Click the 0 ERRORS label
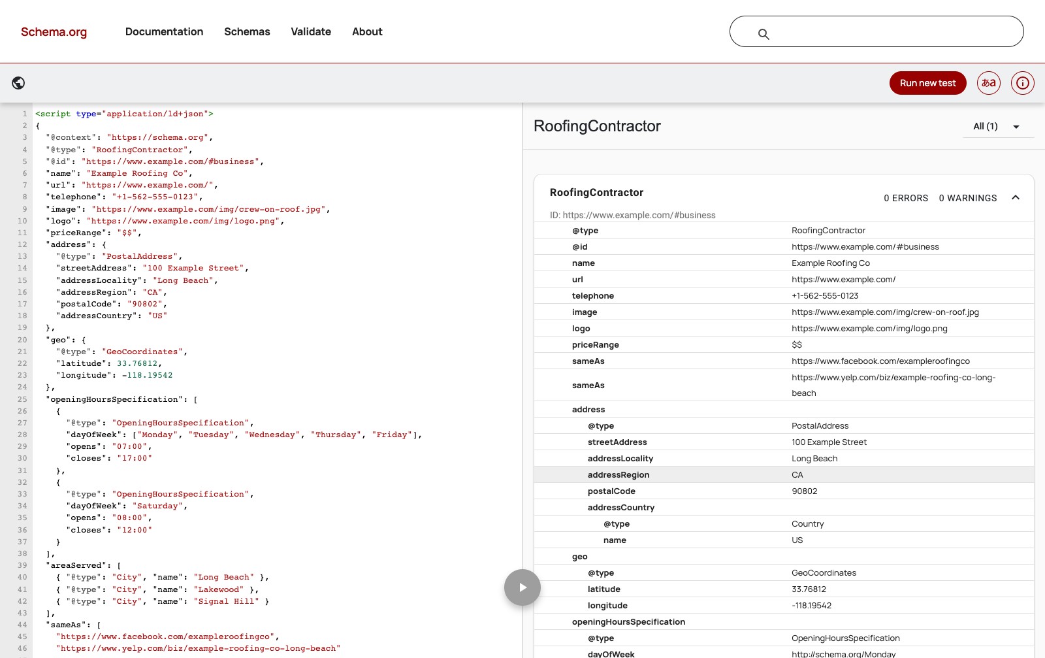This screenshot has height=658, width=1045. click(906, 198)
